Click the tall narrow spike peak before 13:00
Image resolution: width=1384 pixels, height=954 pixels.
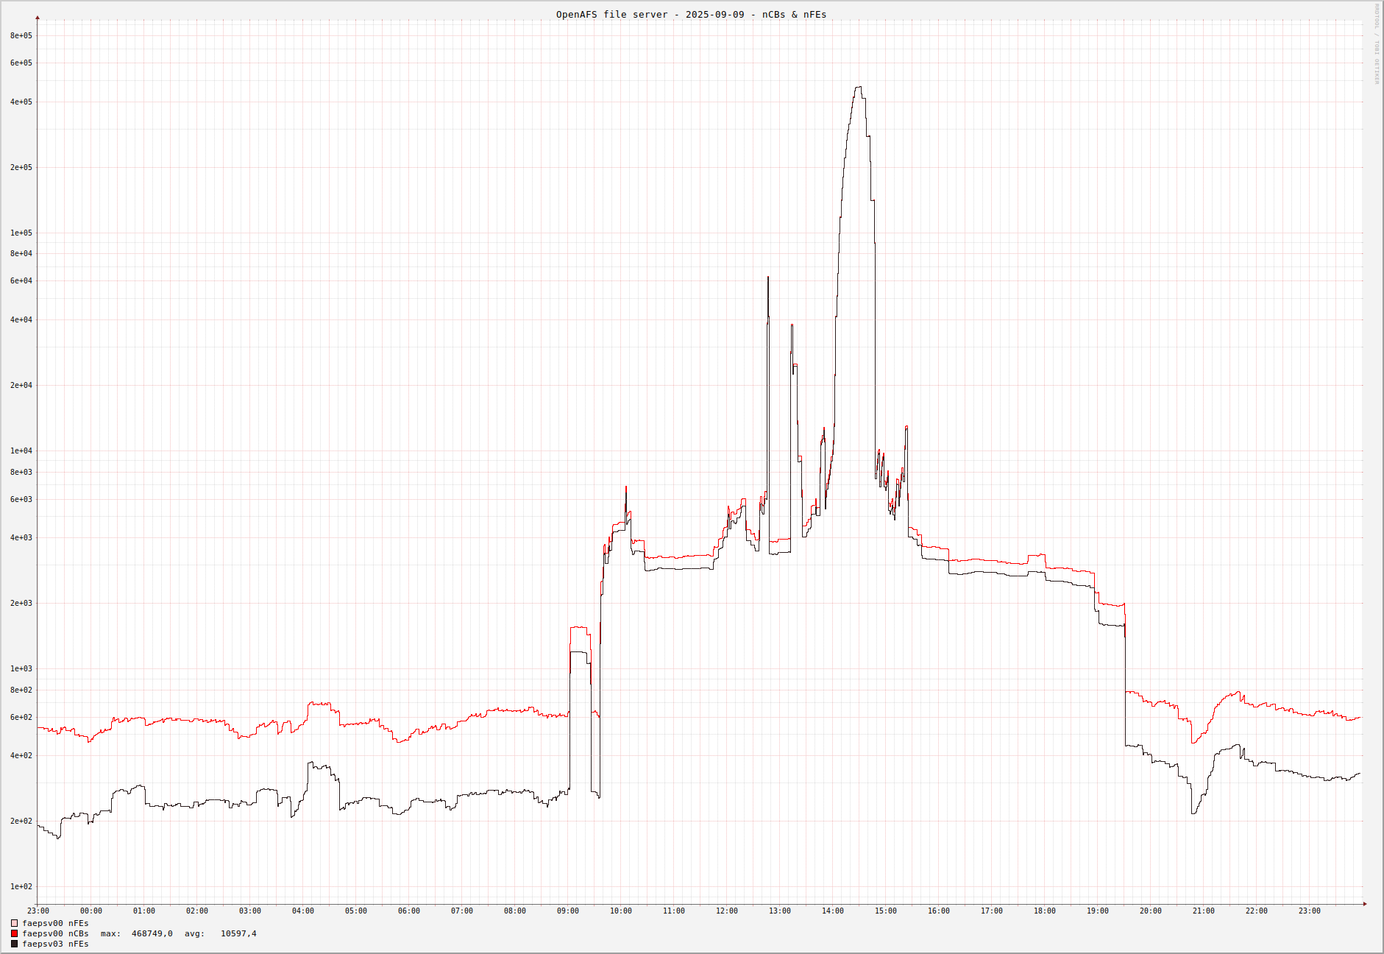click(x=768, y=278)
